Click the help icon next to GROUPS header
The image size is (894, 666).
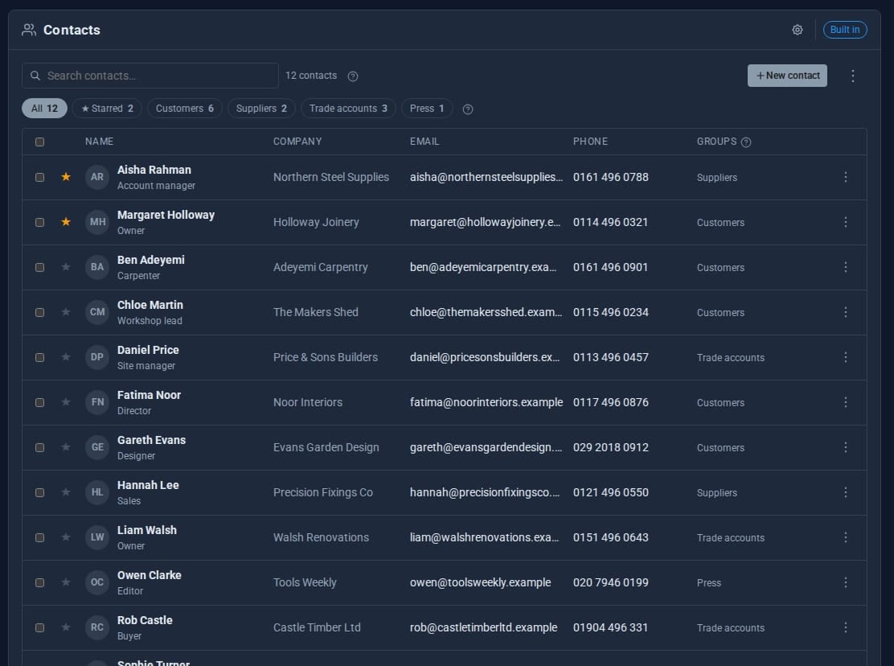[746, 142]
